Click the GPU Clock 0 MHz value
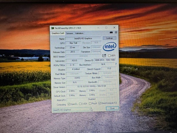The width and height of the screenshot is (177, 133). tap(72, 91)
